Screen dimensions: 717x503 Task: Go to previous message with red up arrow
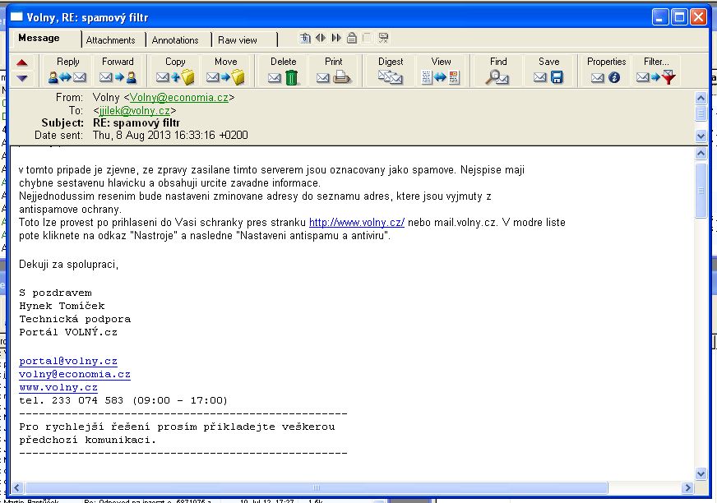coord(22,62)
